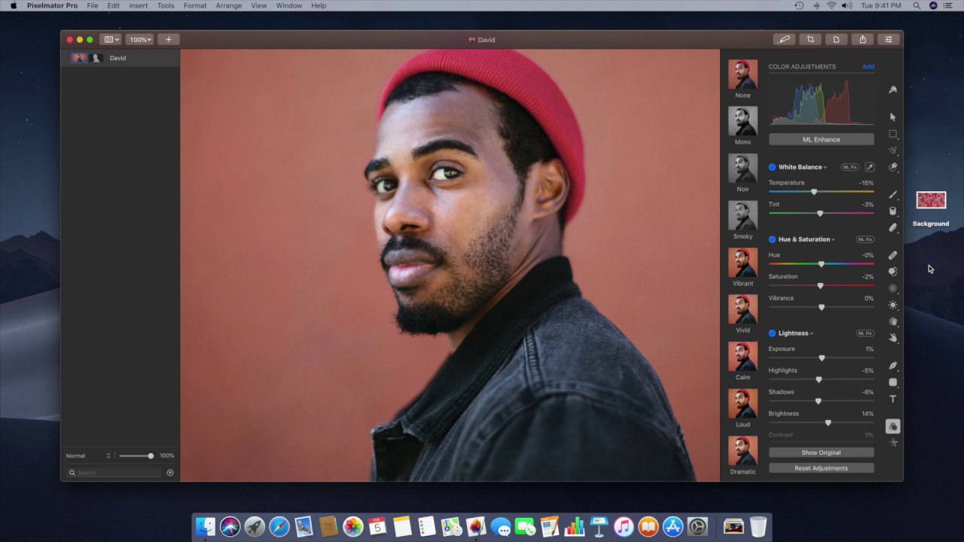Click the Reset Adjustments button
Screen dimensions: 964x542
click(x=821, y=468)
